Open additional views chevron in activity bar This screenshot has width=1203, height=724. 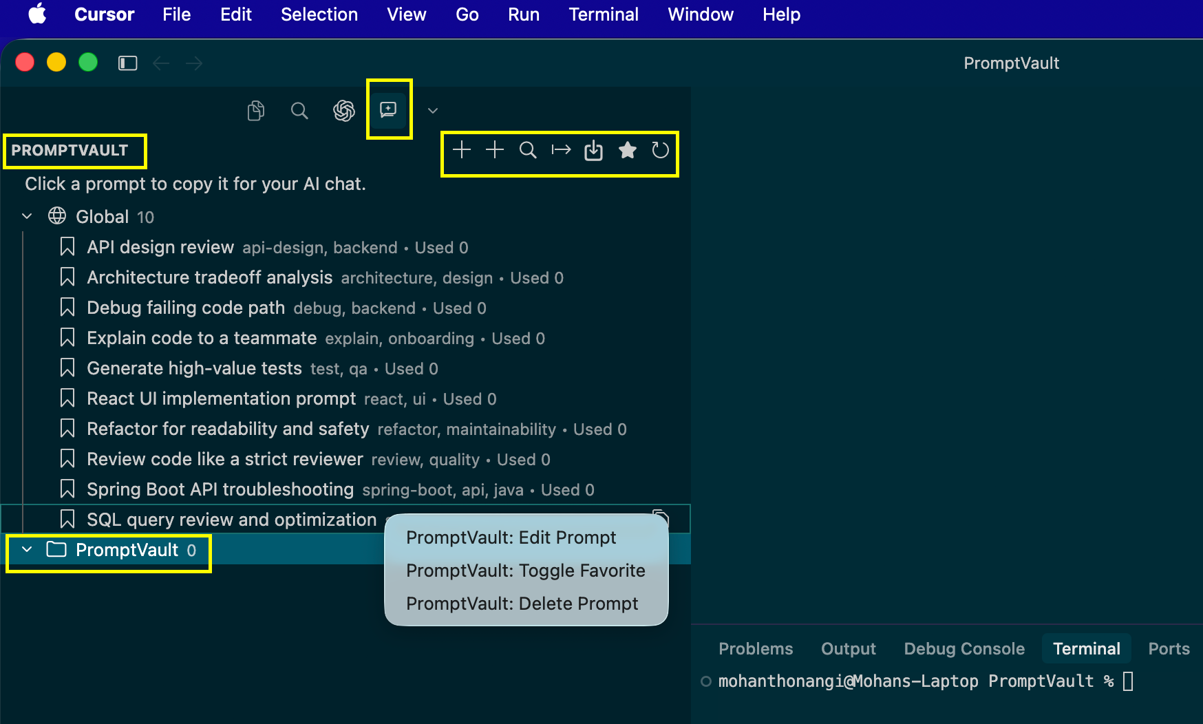[433, 110]
